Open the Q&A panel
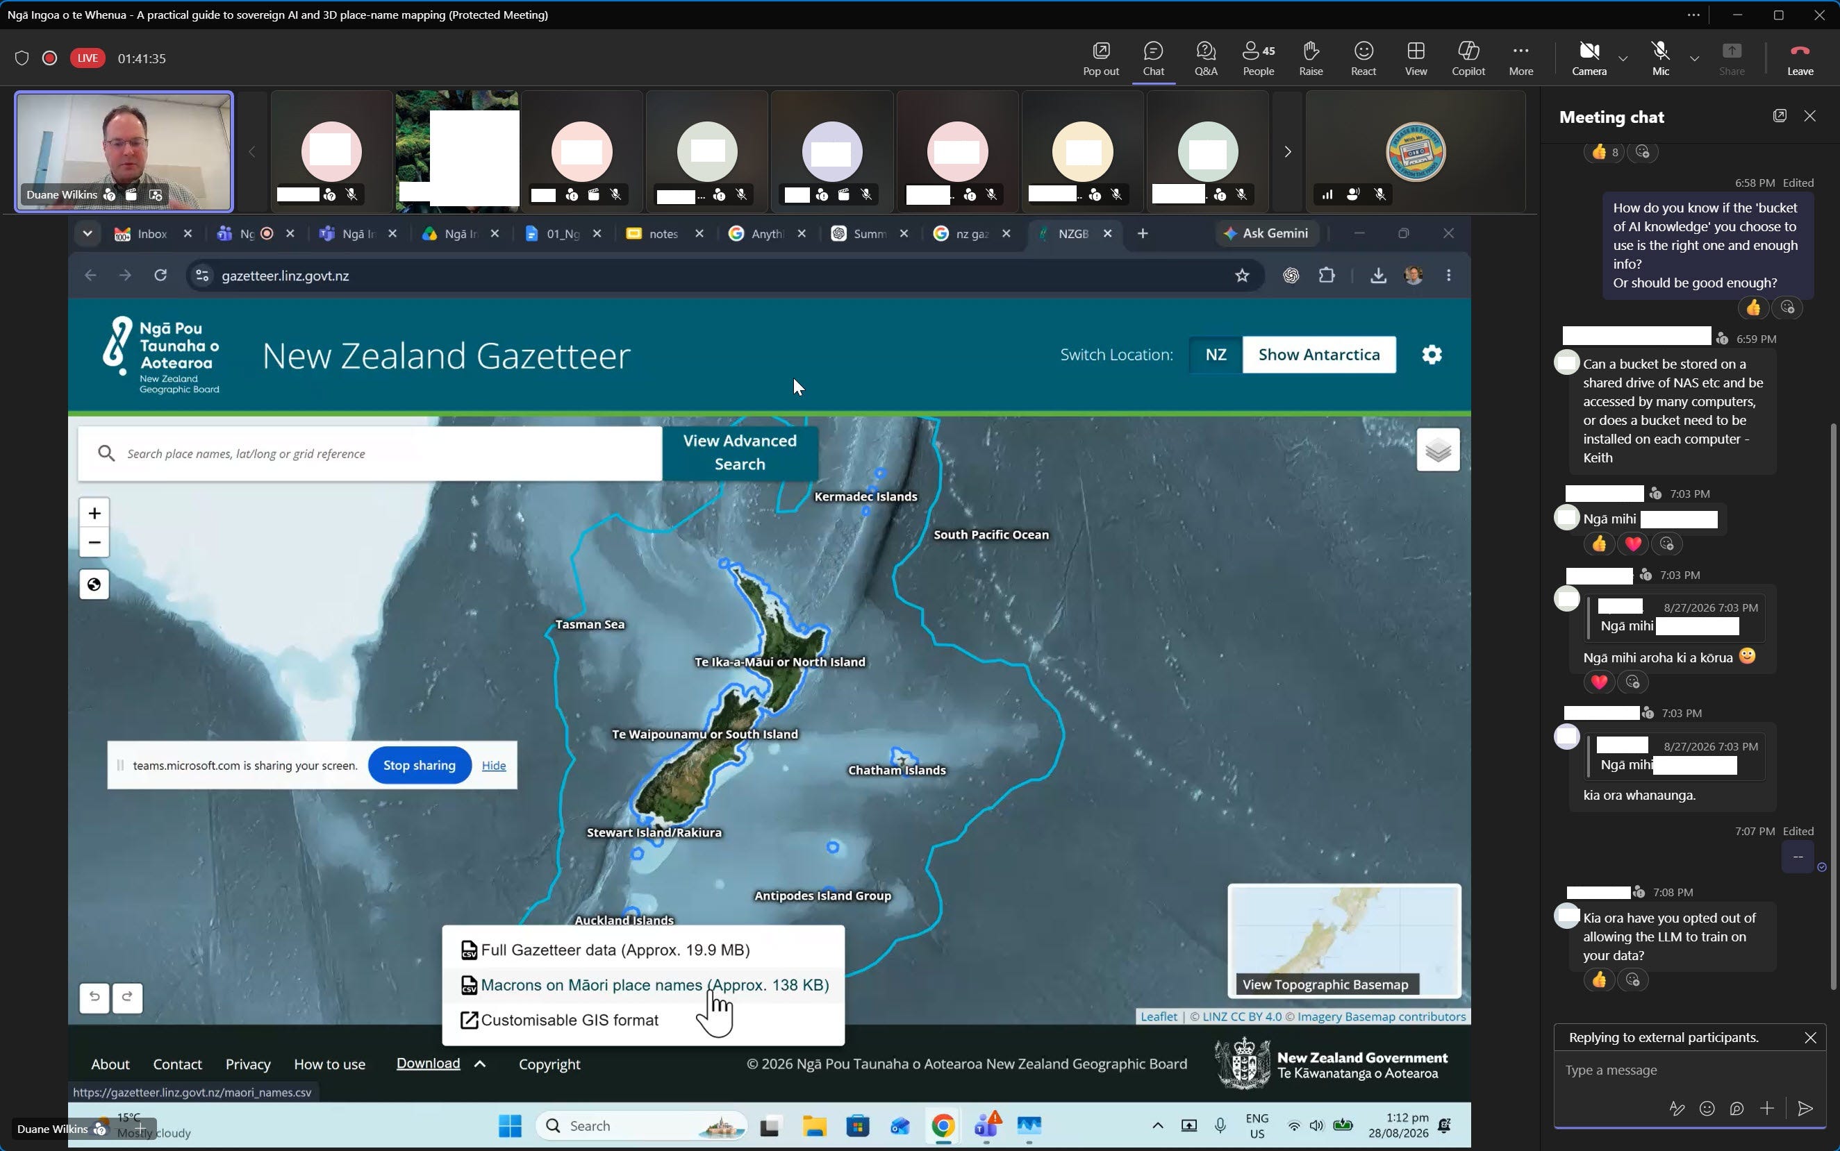 point(1206,58)
